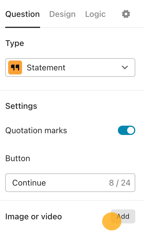Click the Quotation marks label
This screenshot has width=144, height=242.
coord(36,130)
